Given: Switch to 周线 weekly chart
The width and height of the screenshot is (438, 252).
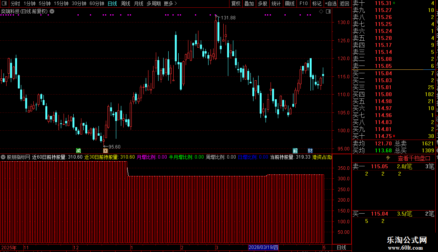Looking at the screenshot, I should pos(126,3).
